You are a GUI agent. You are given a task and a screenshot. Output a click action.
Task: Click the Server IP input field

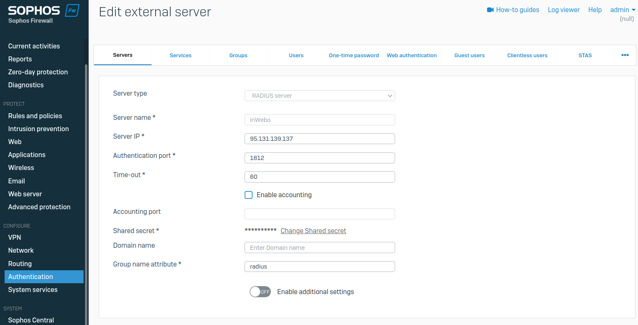(319, 138)
